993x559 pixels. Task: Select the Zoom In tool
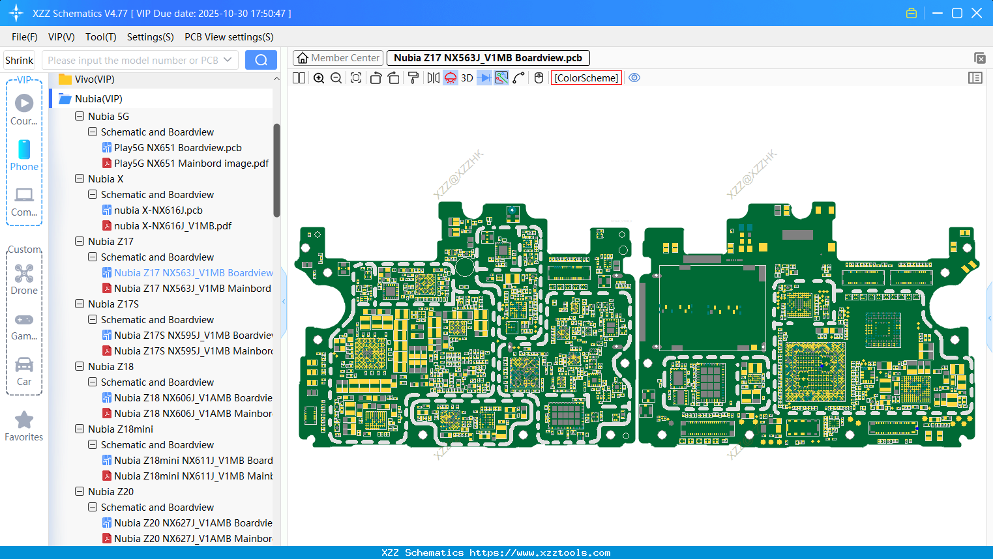(319, 78)
